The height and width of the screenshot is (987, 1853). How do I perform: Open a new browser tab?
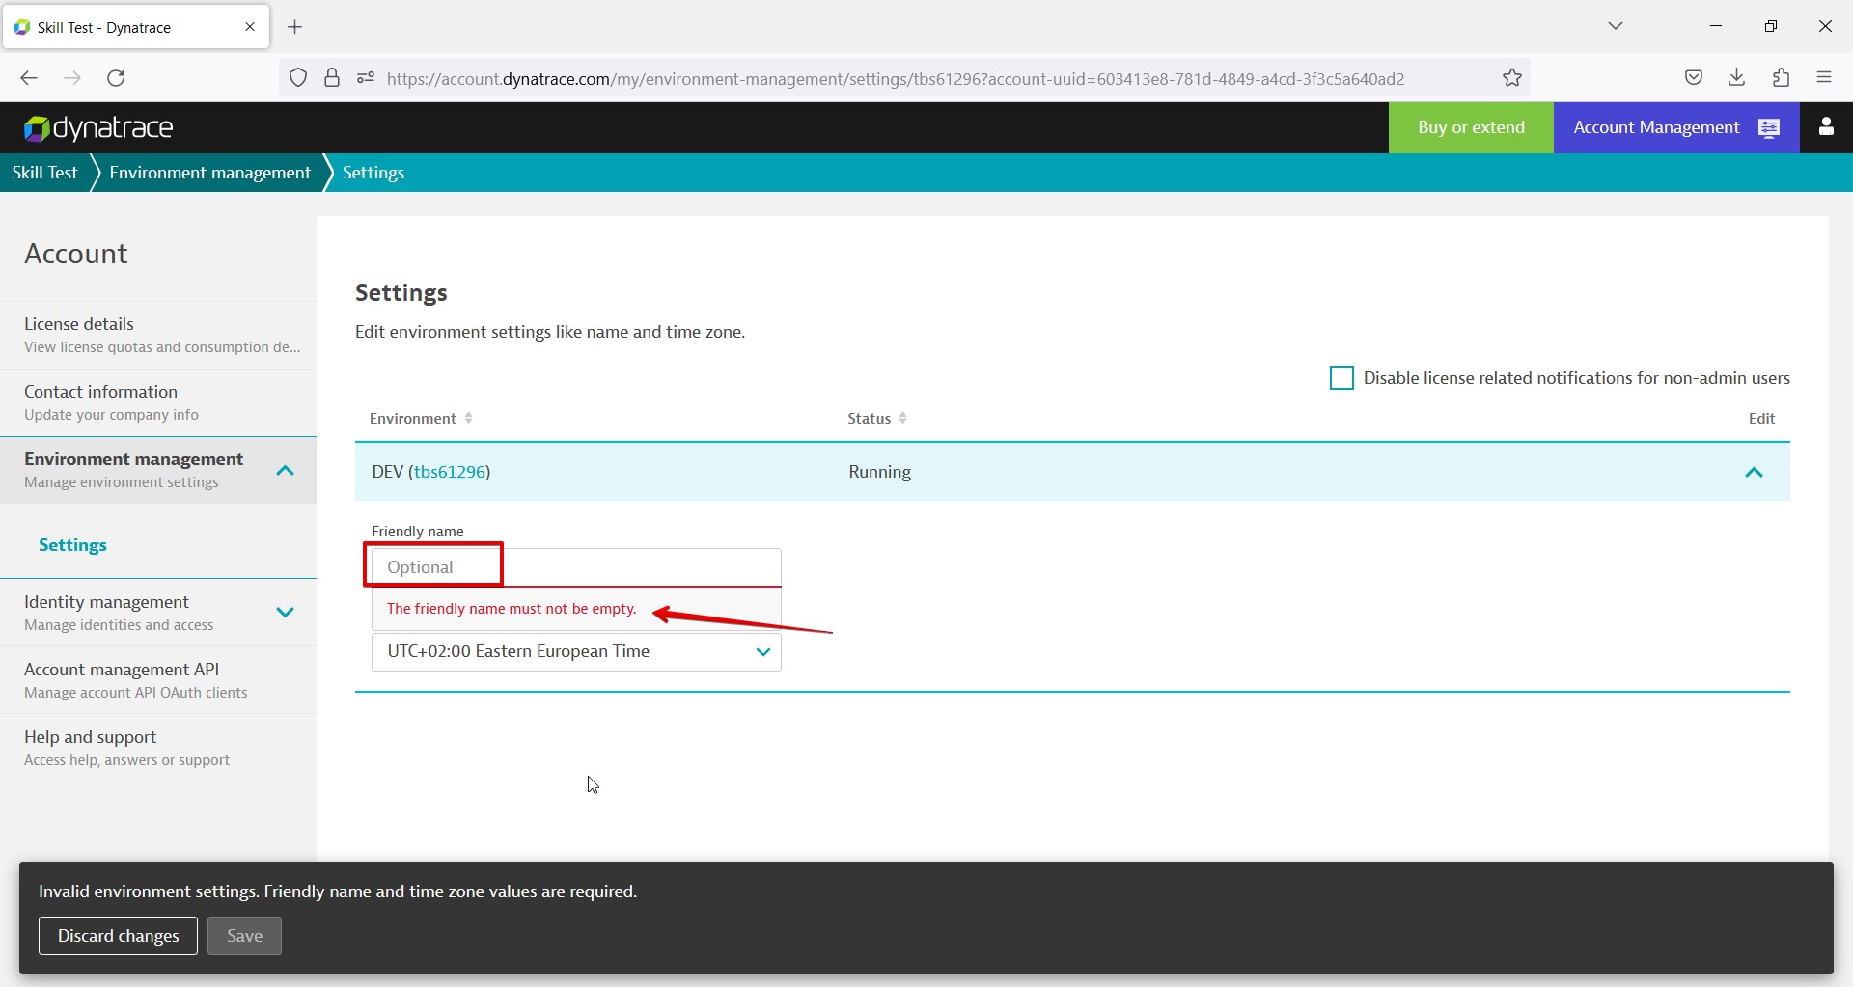(x=295, y=27)
